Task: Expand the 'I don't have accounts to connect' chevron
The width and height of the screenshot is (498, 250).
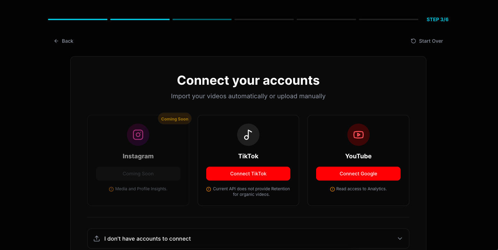Action: [x=400, y=239]
